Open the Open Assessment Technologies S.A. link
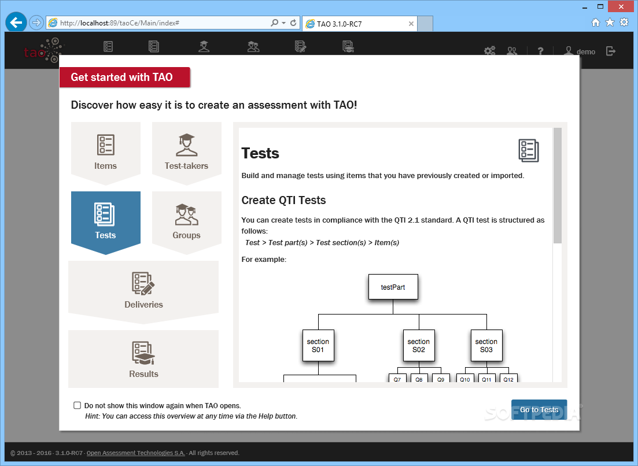Screen dimensions: 638x466 (135, 453)
